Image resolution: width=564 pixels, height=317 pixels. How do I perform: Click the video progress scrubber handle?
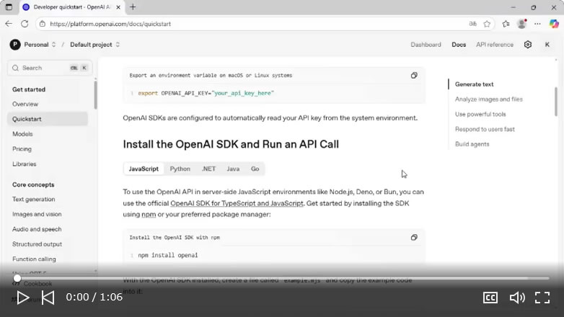[17, 278]
